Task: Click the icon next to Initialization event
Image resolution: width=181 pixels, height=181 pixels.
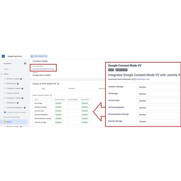Action: [x=18, y=103]
